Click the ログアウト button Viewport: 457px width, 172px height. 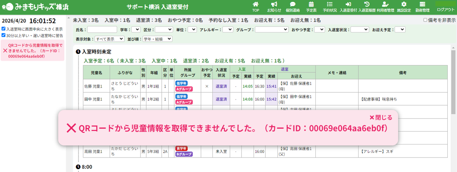point(445,9)
